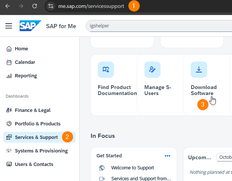Image resolution: width=232 pixels, height=181 pixels.
Task: Click the SAP for Me title
Action: pos(61,26)
